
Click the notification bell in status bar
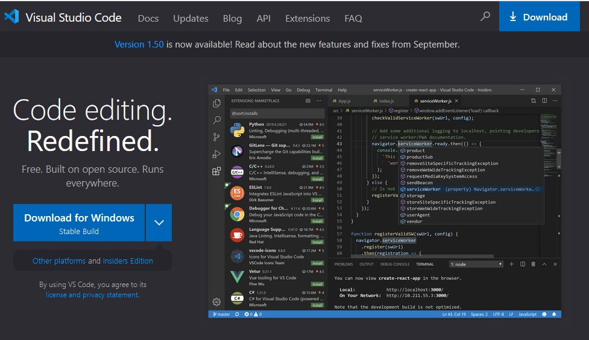(554, 314)
